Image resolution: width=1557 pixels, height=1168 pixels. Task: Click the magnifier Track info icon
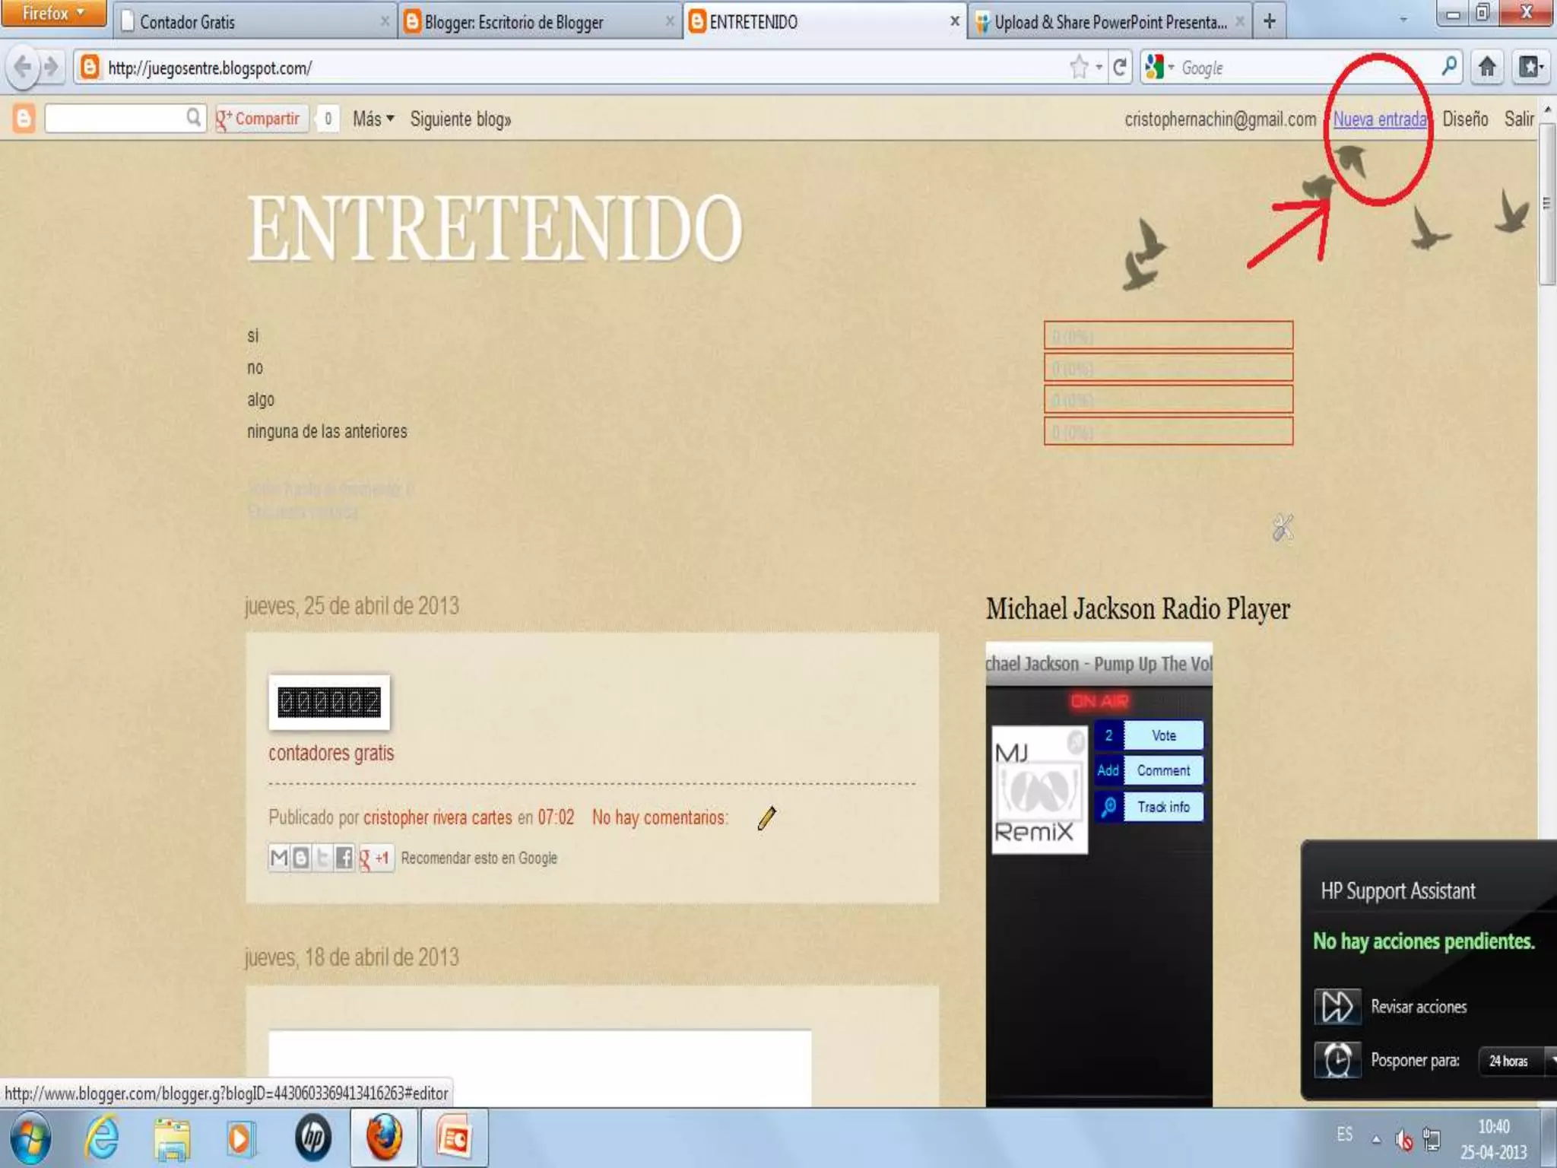click(x=1109, y=807)
